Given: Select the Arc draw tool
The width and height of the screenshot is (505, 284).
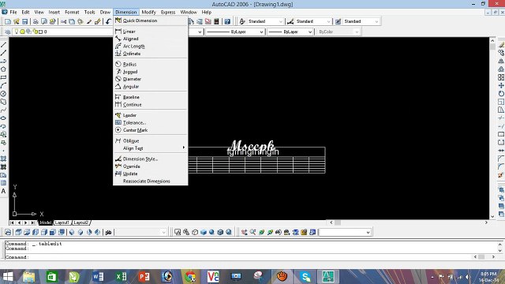Looking at the screenshot, I should pyautogui.click(x=3, y=86).
